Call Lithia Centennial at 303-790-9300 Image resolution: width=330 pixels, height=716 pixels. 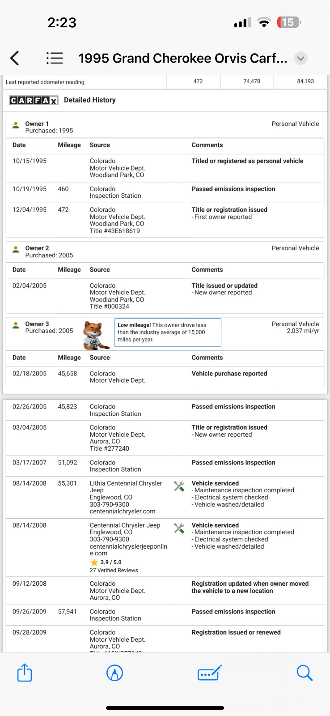[x=110, y=504]
